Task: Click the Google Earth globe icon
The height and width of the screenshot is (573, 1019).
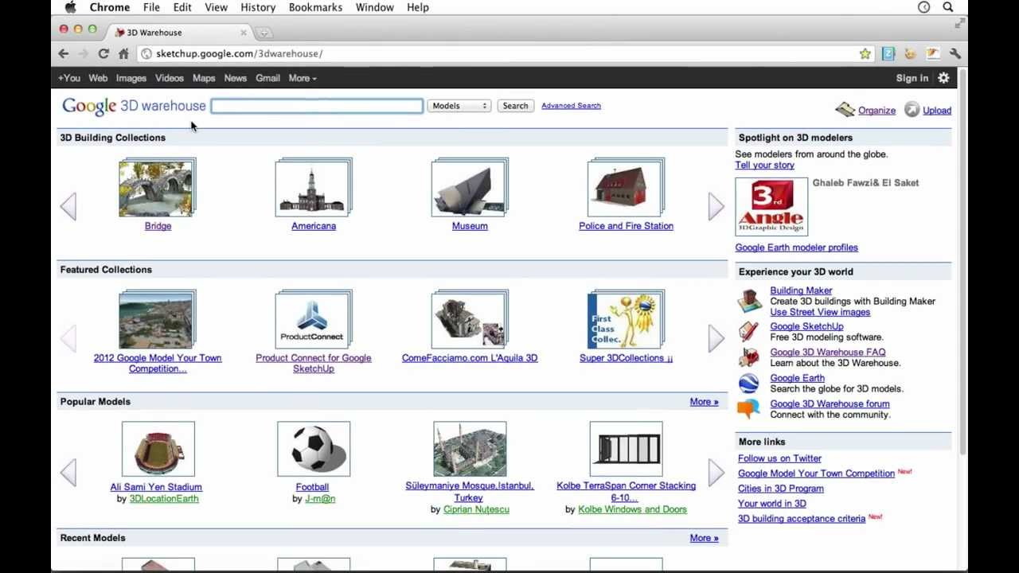Action: pos(748,383)
